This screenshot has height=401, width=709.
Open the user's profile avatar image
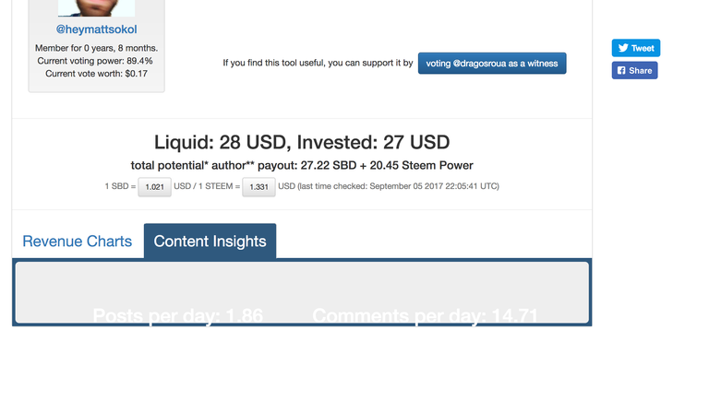click(x=96, y=8)
